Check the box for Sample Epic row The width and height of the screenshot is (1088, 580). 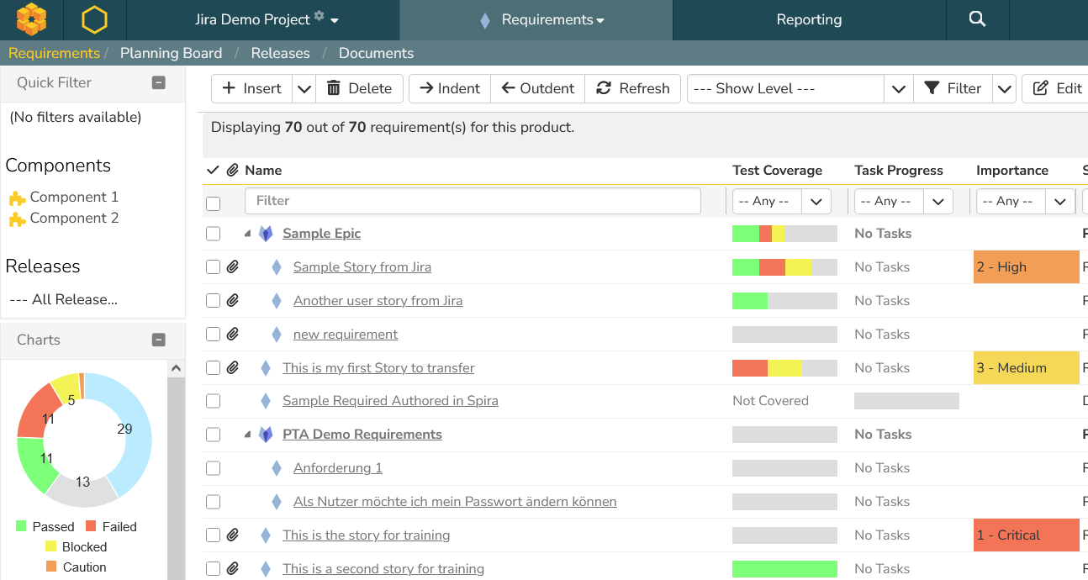213,234
